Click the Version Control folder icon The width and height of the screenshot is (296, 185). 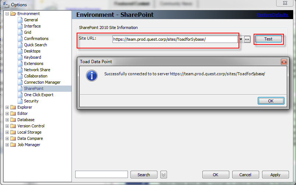(x=13, y=126)
